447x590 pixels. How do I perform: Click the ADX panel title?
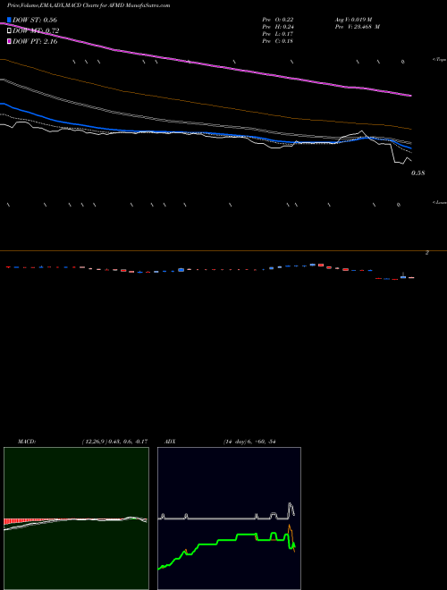click(170, 442)
